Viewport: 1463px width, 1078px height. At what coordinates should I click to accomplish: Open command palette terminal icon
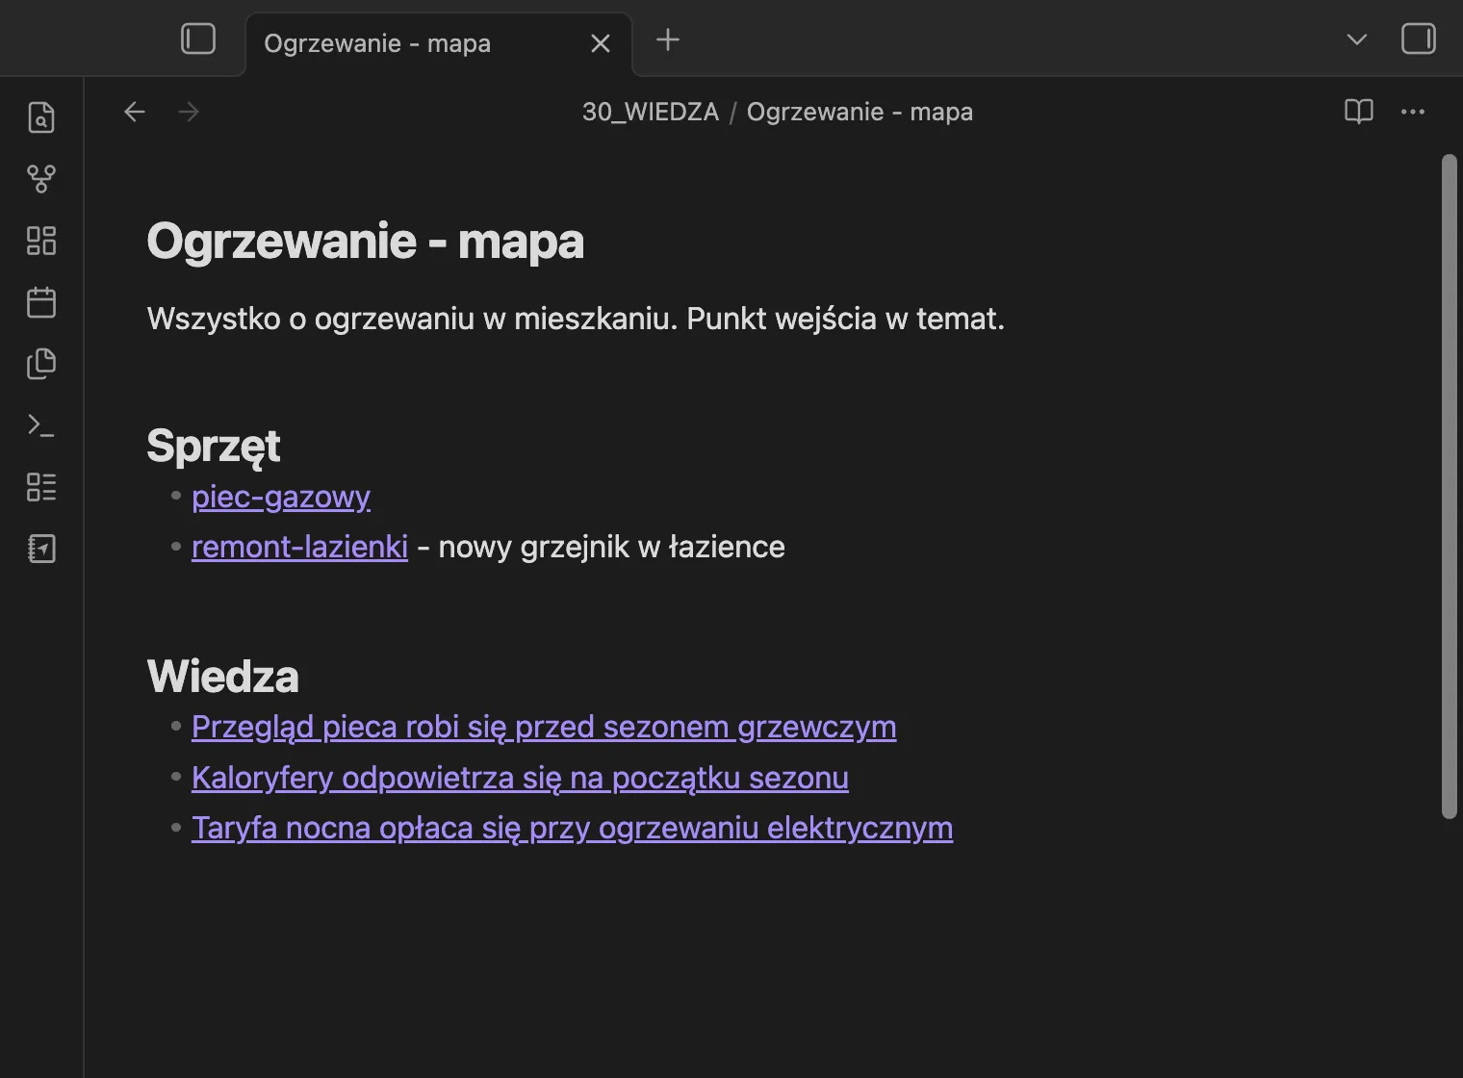point(41,425)
